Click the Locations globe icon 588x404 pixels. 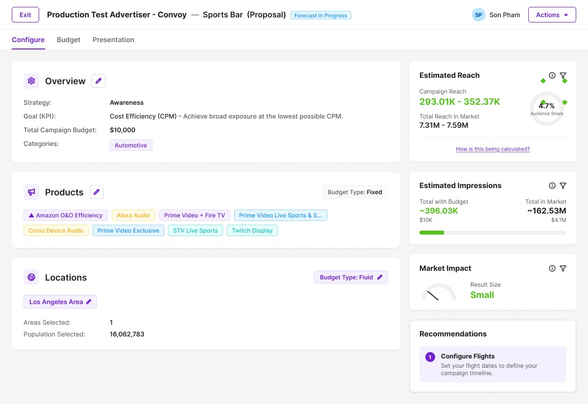pos(31,277)
